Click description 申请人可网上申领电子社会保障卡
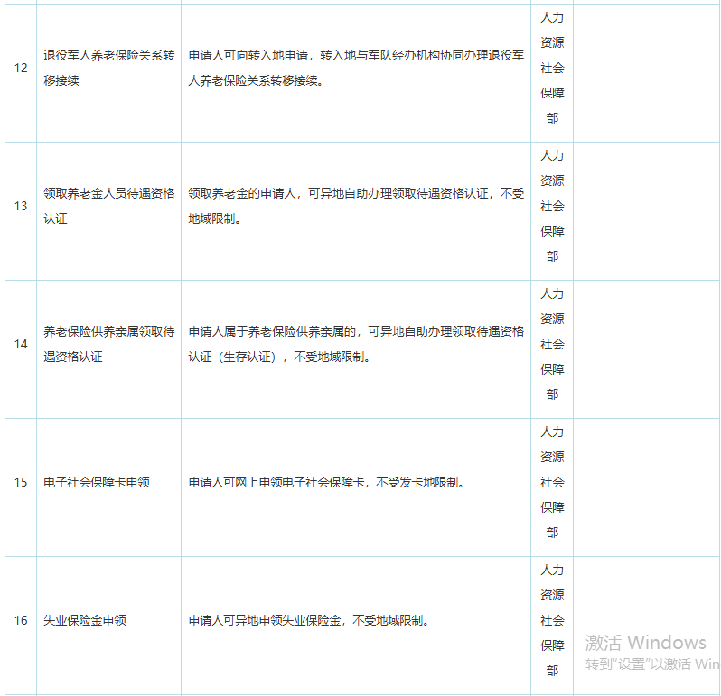 tap(326, 482)
